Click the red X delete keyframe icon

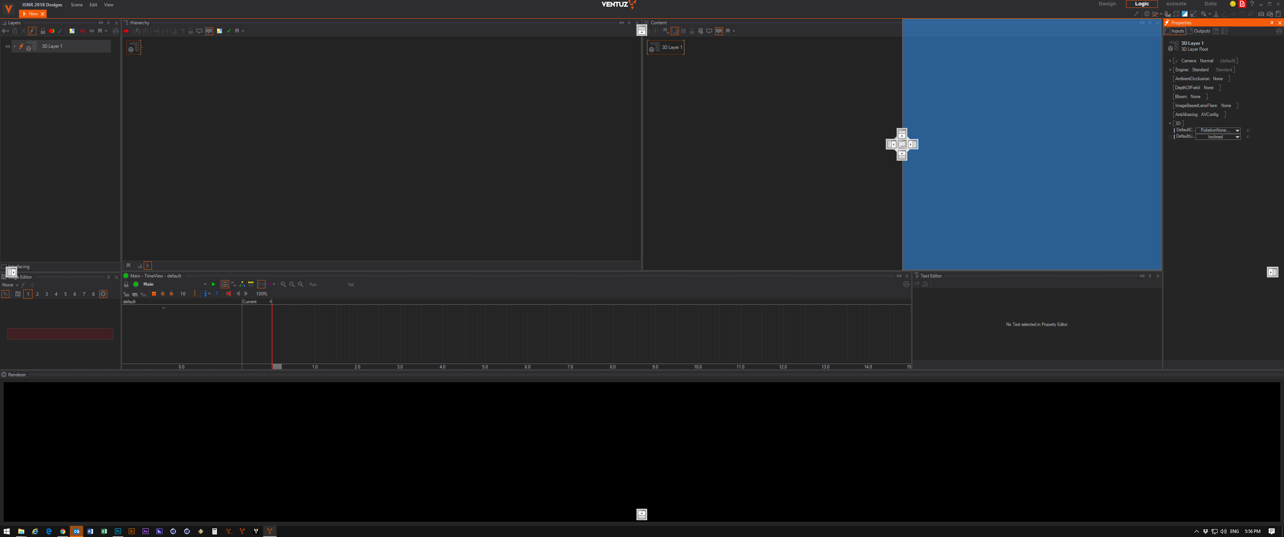(228, 294)
